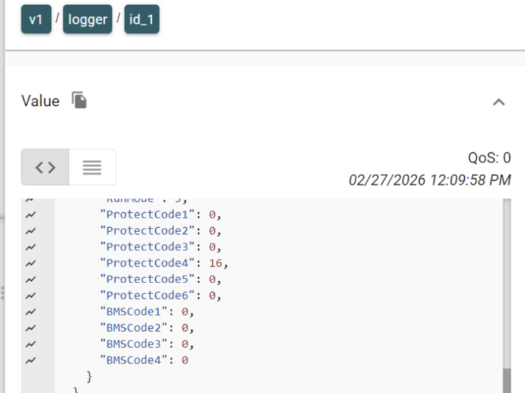Switch to raw text view

coord(92,167)
